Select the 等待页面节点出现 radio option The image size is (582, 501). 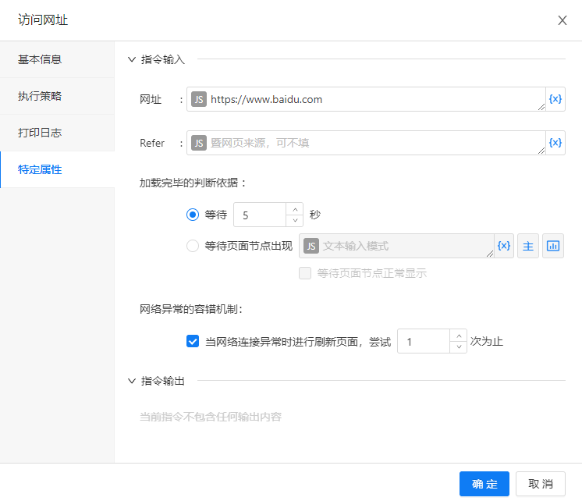(x=193, y=246)
